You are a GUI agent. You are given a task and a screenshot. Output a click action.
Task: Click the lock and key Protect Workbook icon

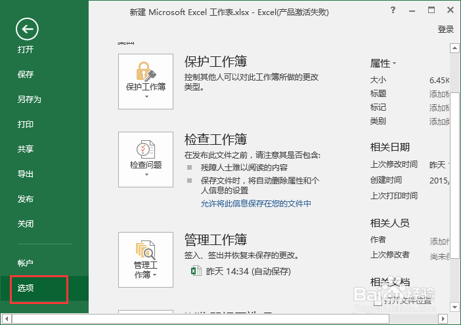tap(146, 71)
